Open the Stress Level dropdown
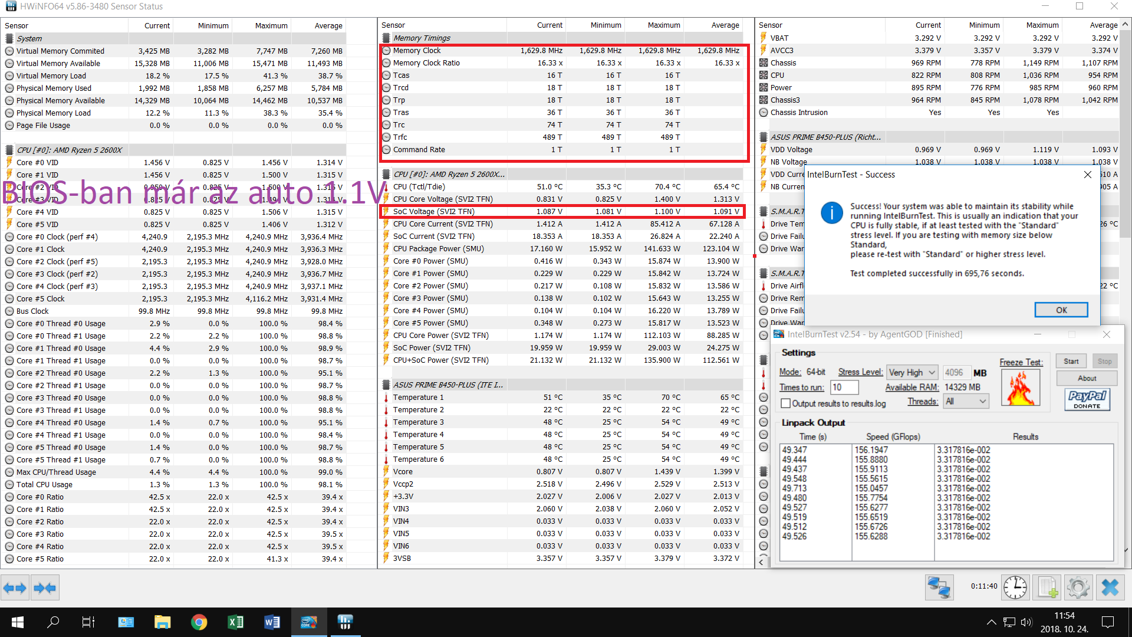 point(911,372)
